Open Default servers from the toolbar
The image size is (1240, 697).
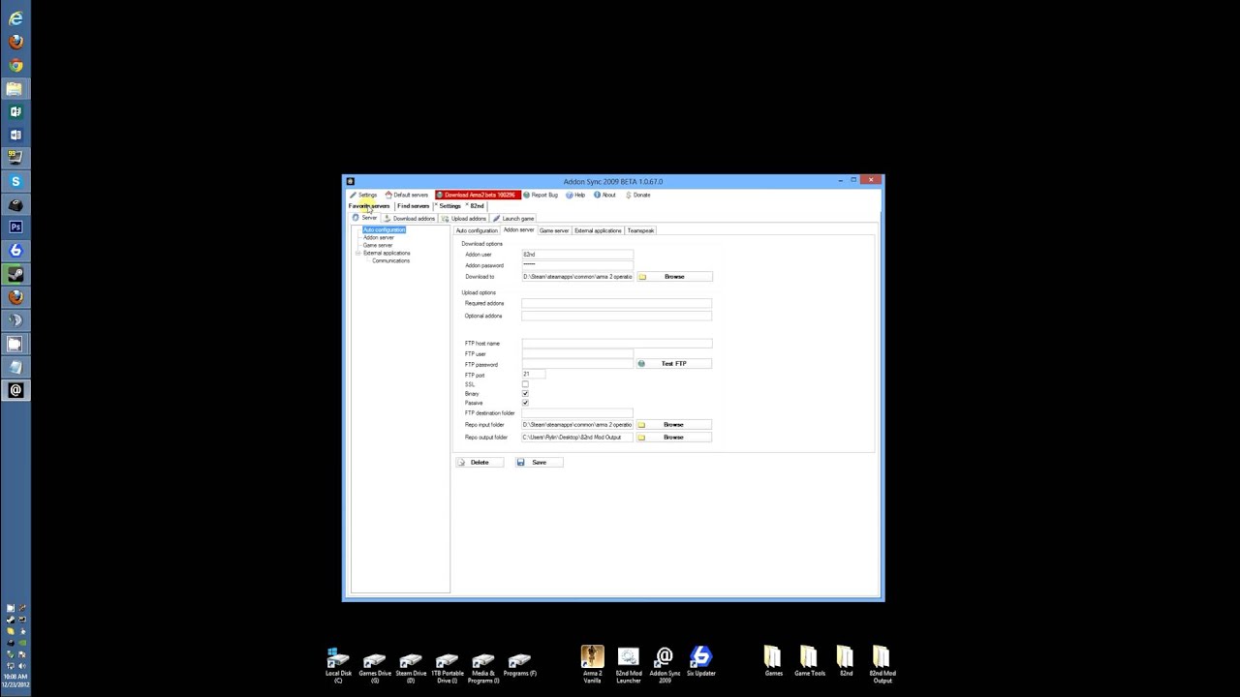[407, 195]
